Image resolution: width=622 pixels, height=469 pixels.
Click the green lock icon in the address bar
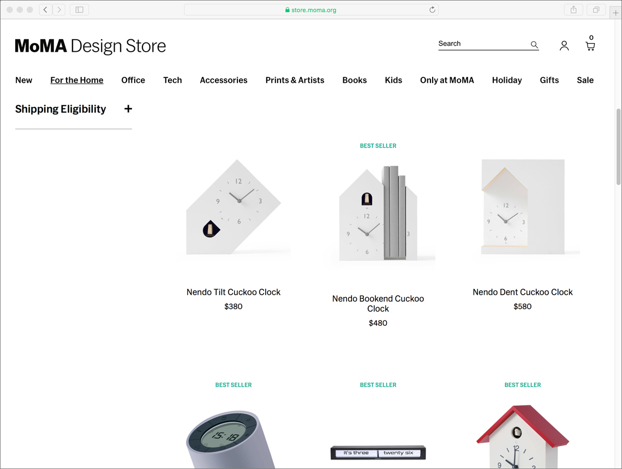pos(287,10)
